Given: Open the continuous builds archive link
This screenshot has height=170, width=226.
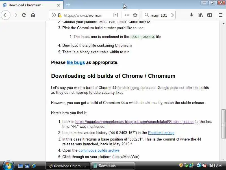Looking at the screenshot, I should [99, 150].
